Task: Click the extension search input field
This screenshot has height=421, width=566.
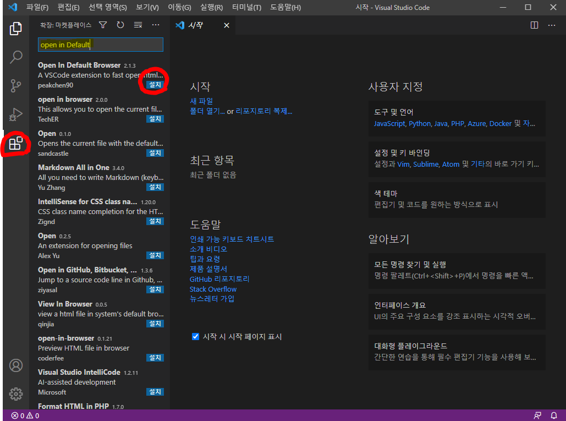Action: click(101, 45)
